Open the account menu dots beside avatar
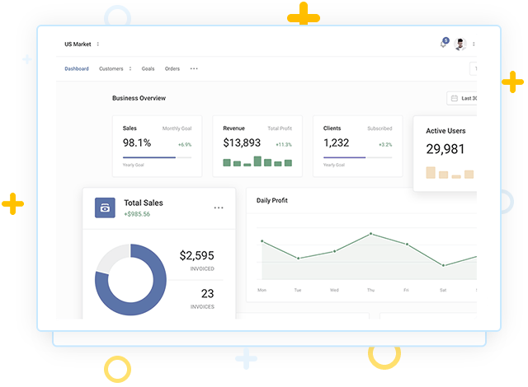 (474, 44)
